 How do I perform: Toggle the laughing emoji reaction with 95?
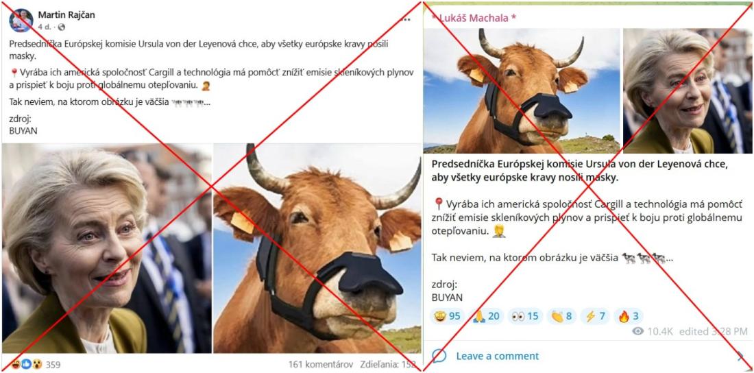click(x=447, y=316)
